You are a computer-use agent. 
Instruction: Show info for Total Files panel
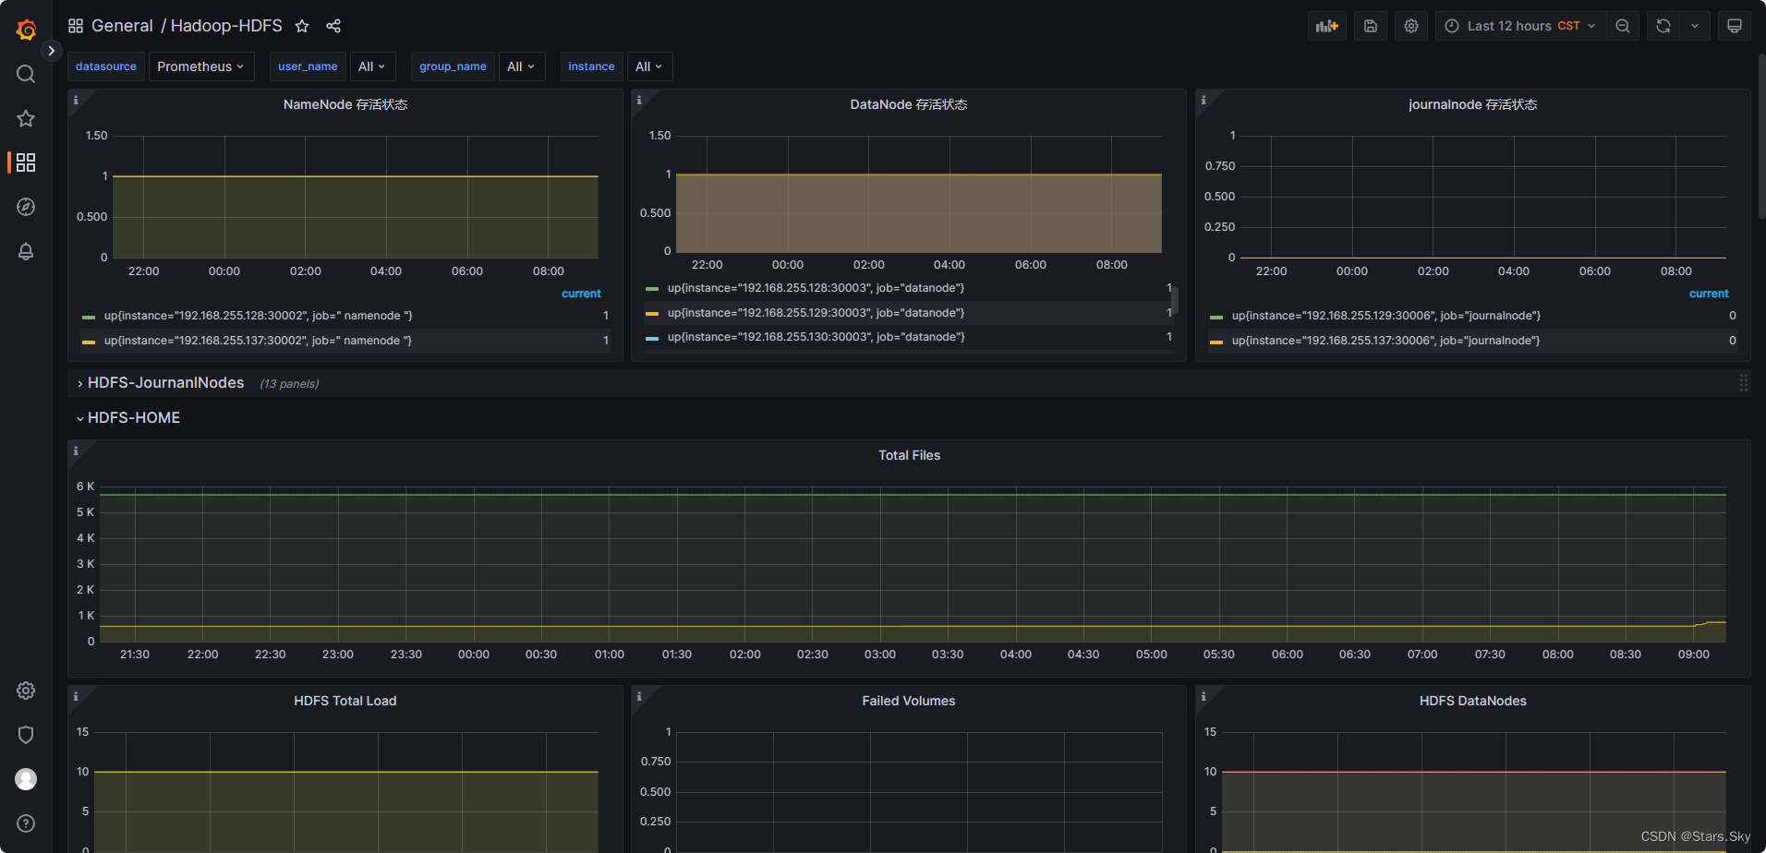[x=76, y=451]
